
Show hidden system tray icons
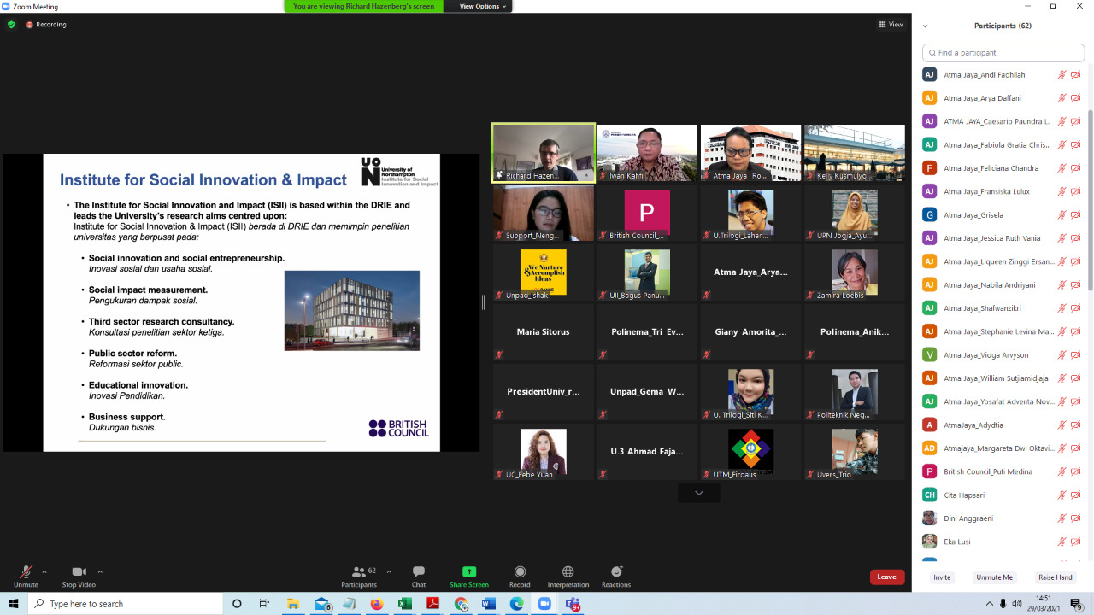pos(991,604)
